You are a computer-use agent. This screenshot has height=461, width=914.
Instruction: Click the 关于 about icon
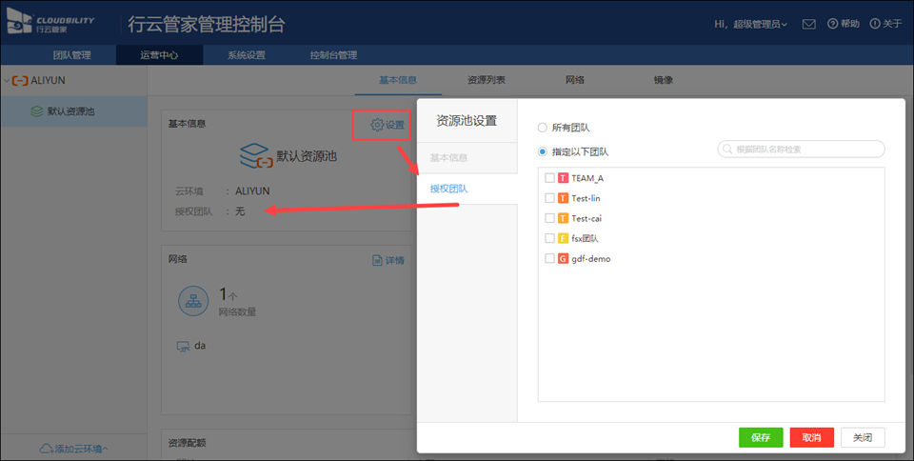click(x=875, y=24)
